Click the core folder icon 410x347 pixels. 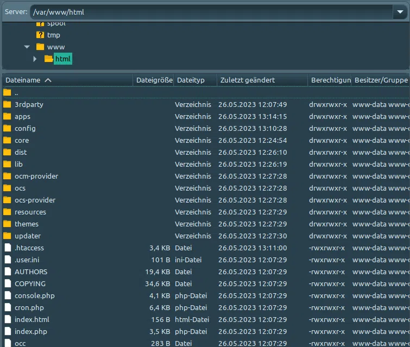7,140
